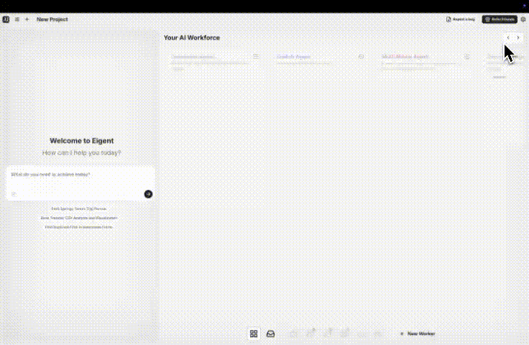Focus the 'What do you need' input
This screenshot has width=529, height=345.
[x=79, y=175]
